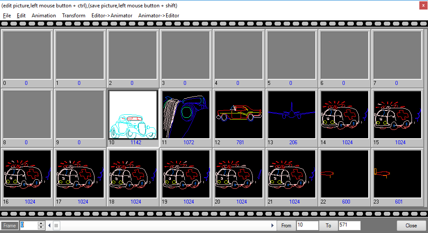Select empty frame 0 thumbnail
Image resolution: width=428 pixels, height=233 pixels.
(27, 55)
